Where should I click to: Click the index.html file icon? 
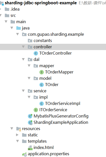pyautogui.click(x=30, y=148)
